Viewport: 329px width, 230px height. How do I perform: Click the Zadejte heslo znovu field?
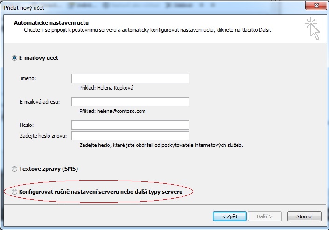click(x=130, y=136)
